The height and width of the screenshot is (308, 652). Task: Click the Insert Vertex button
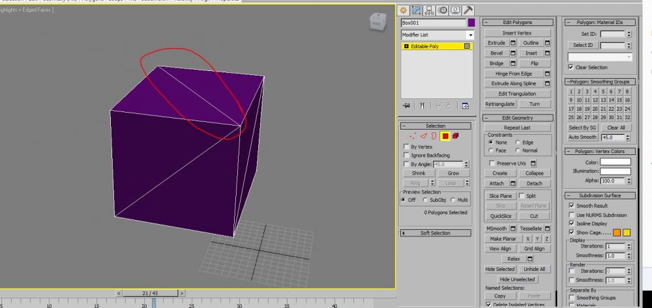pos(517,33)
